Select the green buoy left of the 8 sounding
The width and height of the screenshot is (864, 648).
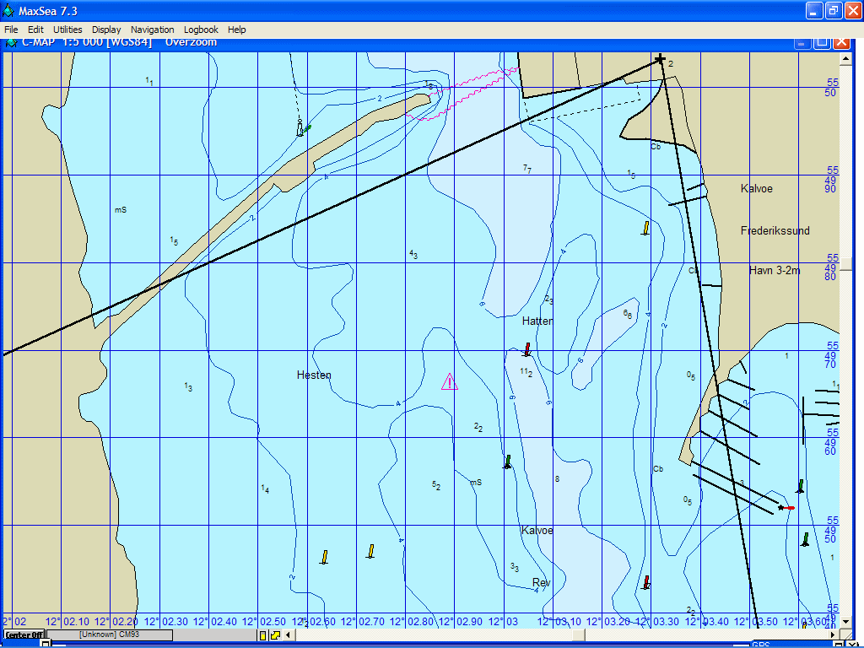pyautogui.click(x=508, y=462)
